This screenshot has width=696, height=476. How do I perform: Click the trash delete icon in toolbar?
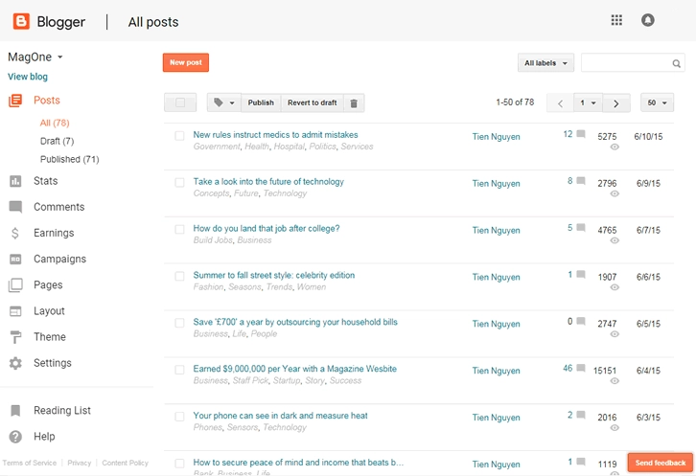[354, 103]
